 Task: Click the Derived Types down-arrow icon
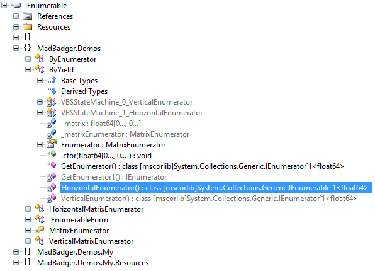pyautogui.click(x=52, y=91)
